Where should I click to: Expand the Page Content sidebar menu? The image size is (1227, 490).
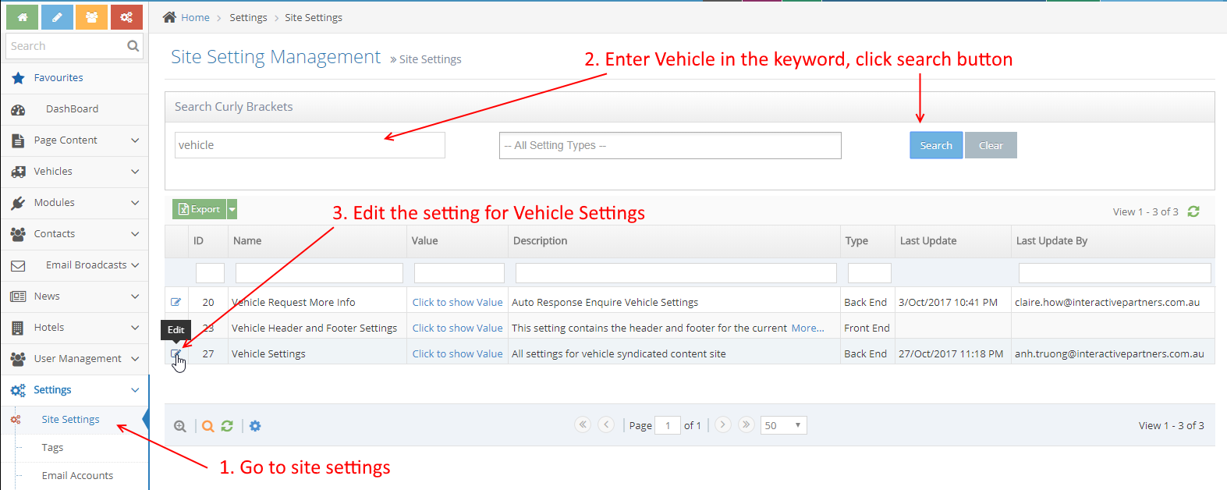[x=74, y=140]
